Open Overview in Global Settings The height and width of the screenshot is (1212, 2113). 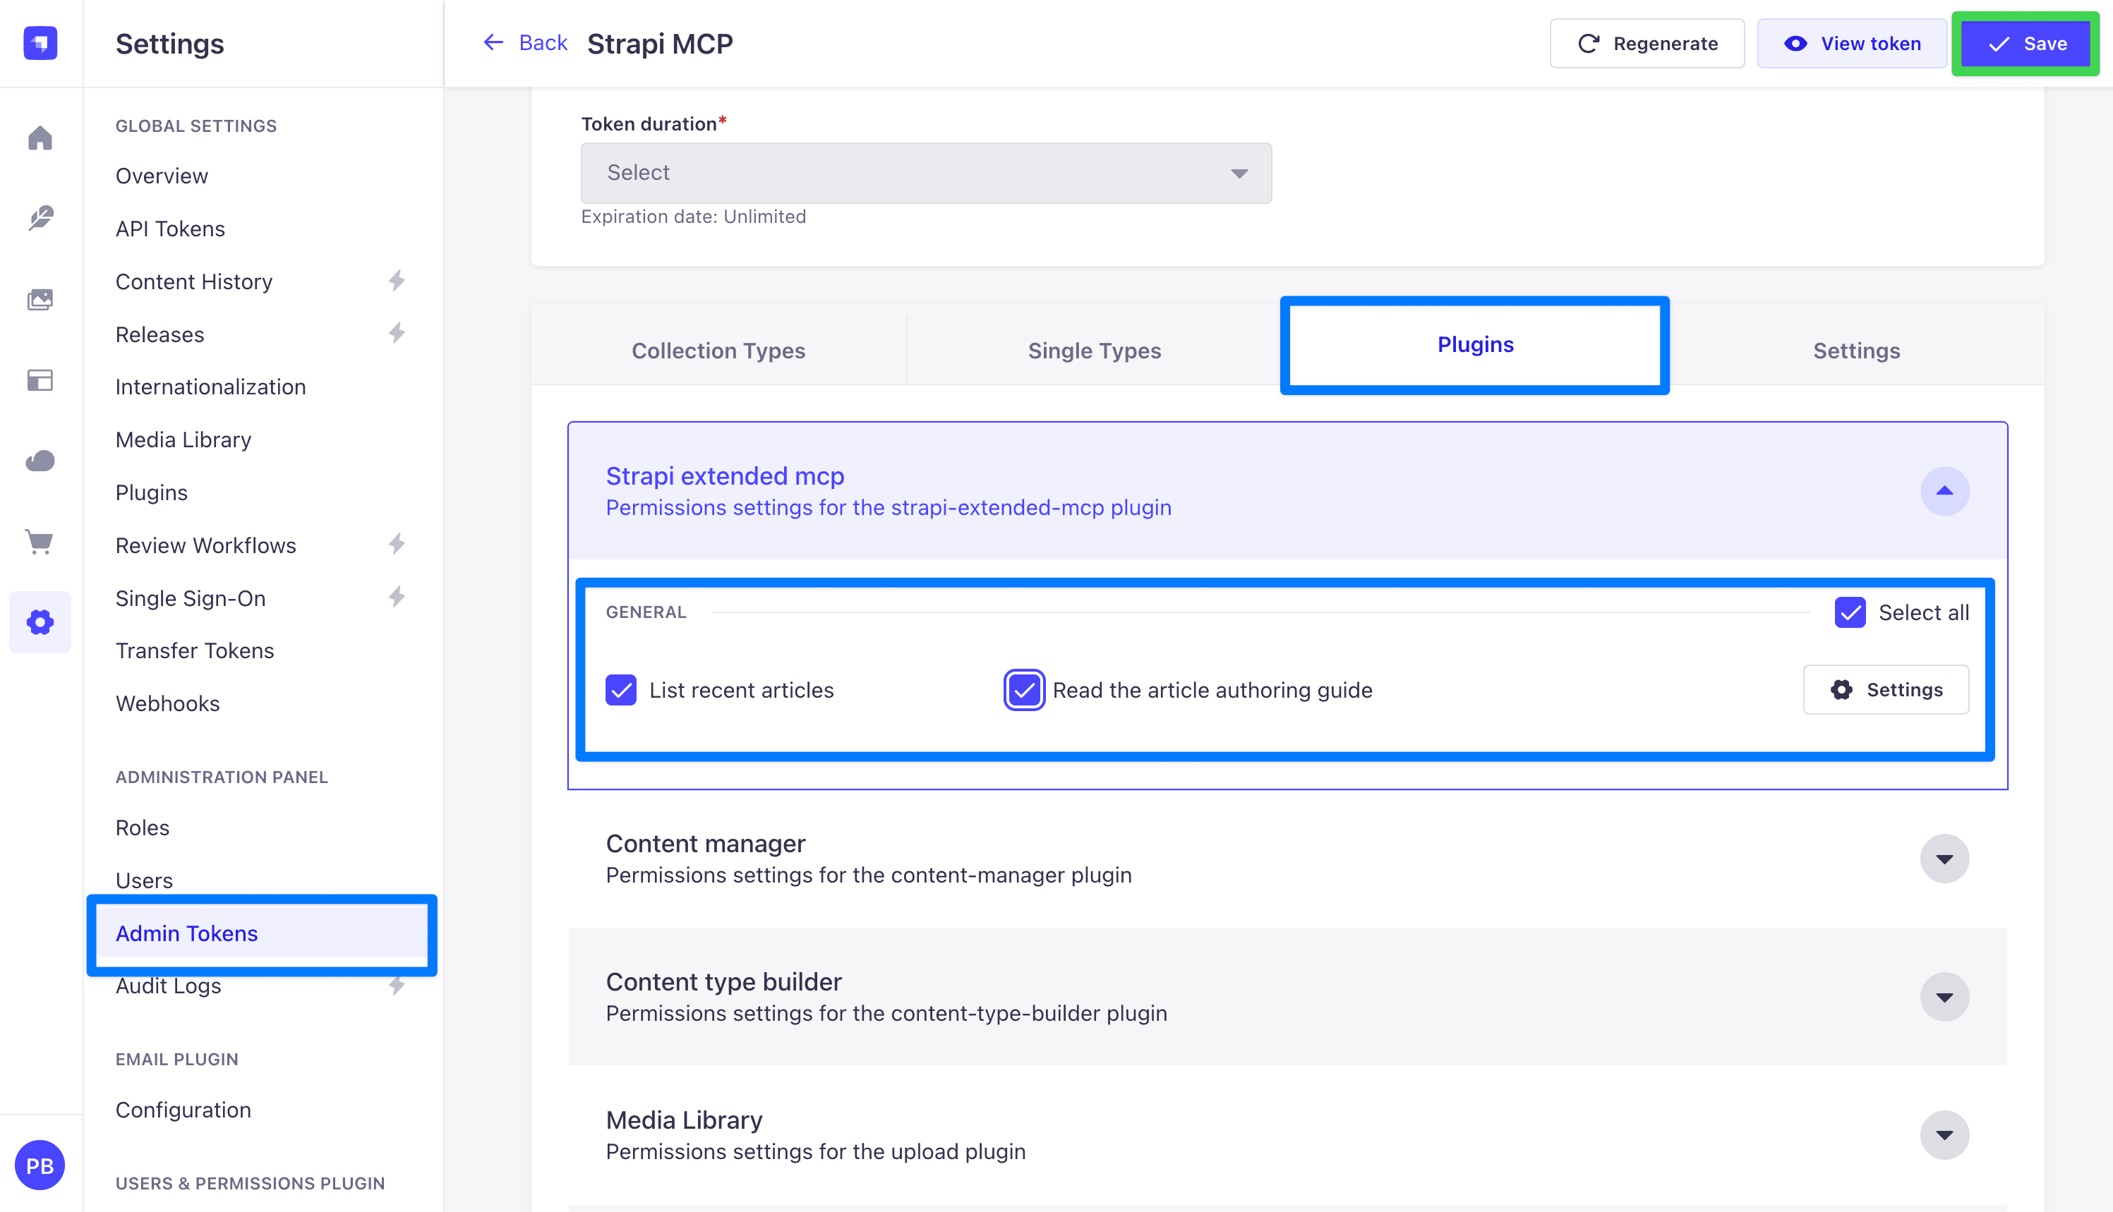162,176
